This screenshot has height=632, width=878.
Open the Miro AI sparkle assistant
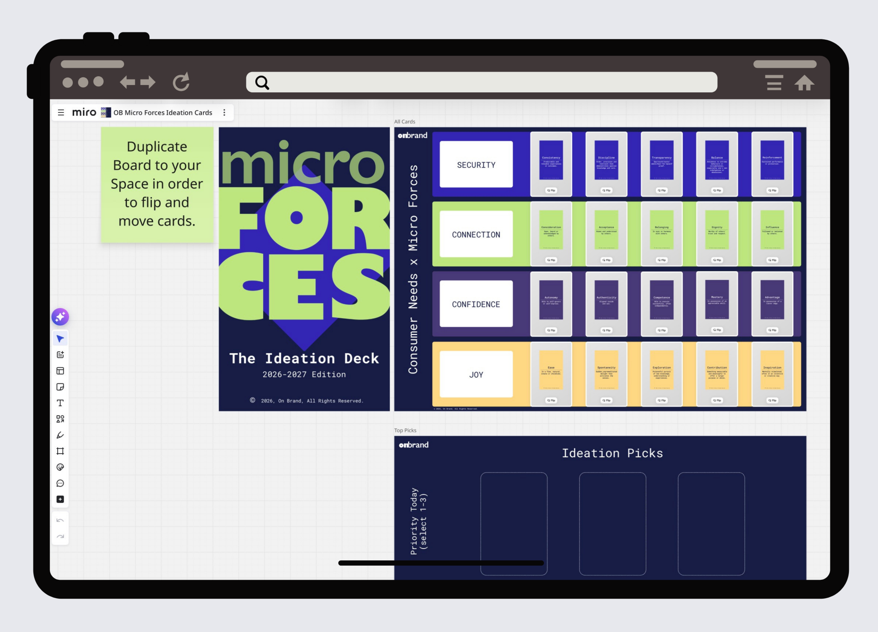coord(60,317)
